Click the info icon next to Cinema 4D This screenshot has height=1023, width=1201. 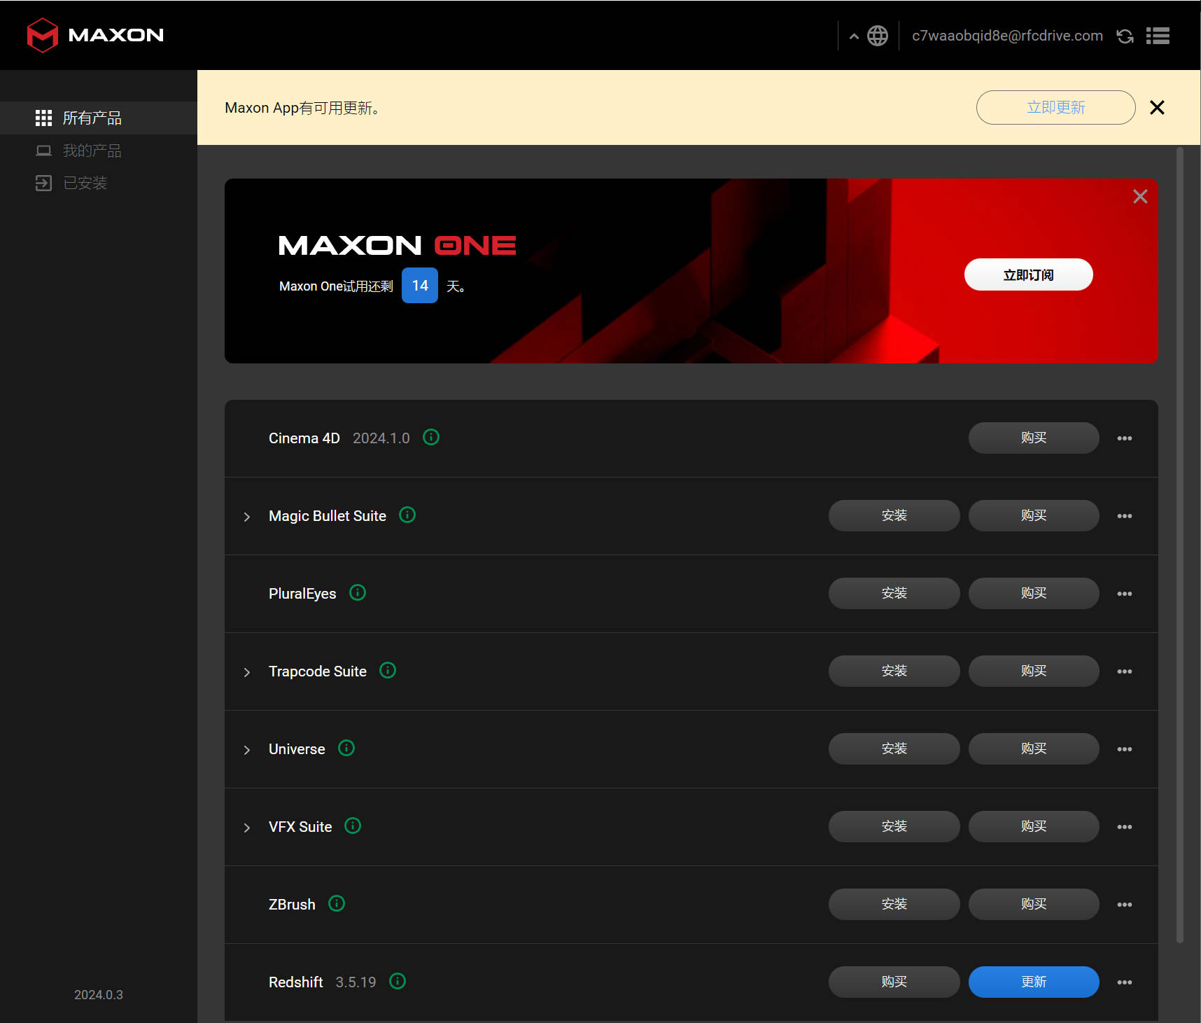pyautogui.click(x=430, y=437)
